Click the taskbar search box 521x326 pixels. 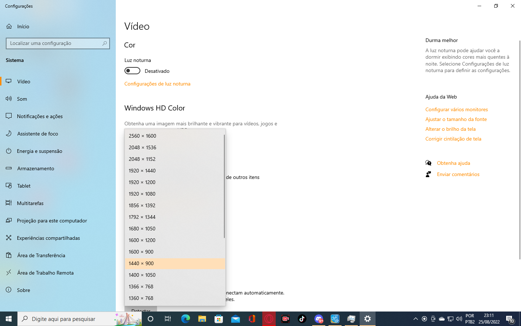[80, 319]
